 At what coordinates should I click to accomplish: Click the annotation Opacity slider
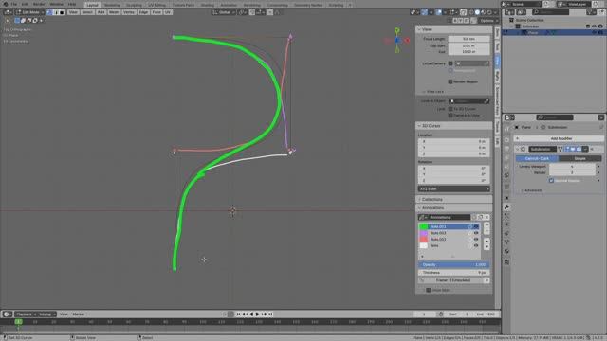coord(453,265)
